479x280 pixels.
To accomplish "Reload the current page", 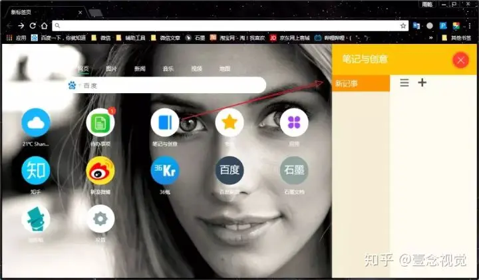I will click(33, 26).
